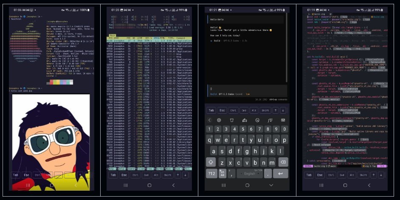Tap the keyboard theme shirt icon
This screenshot has height=200, width=400.
pos(231,120)
